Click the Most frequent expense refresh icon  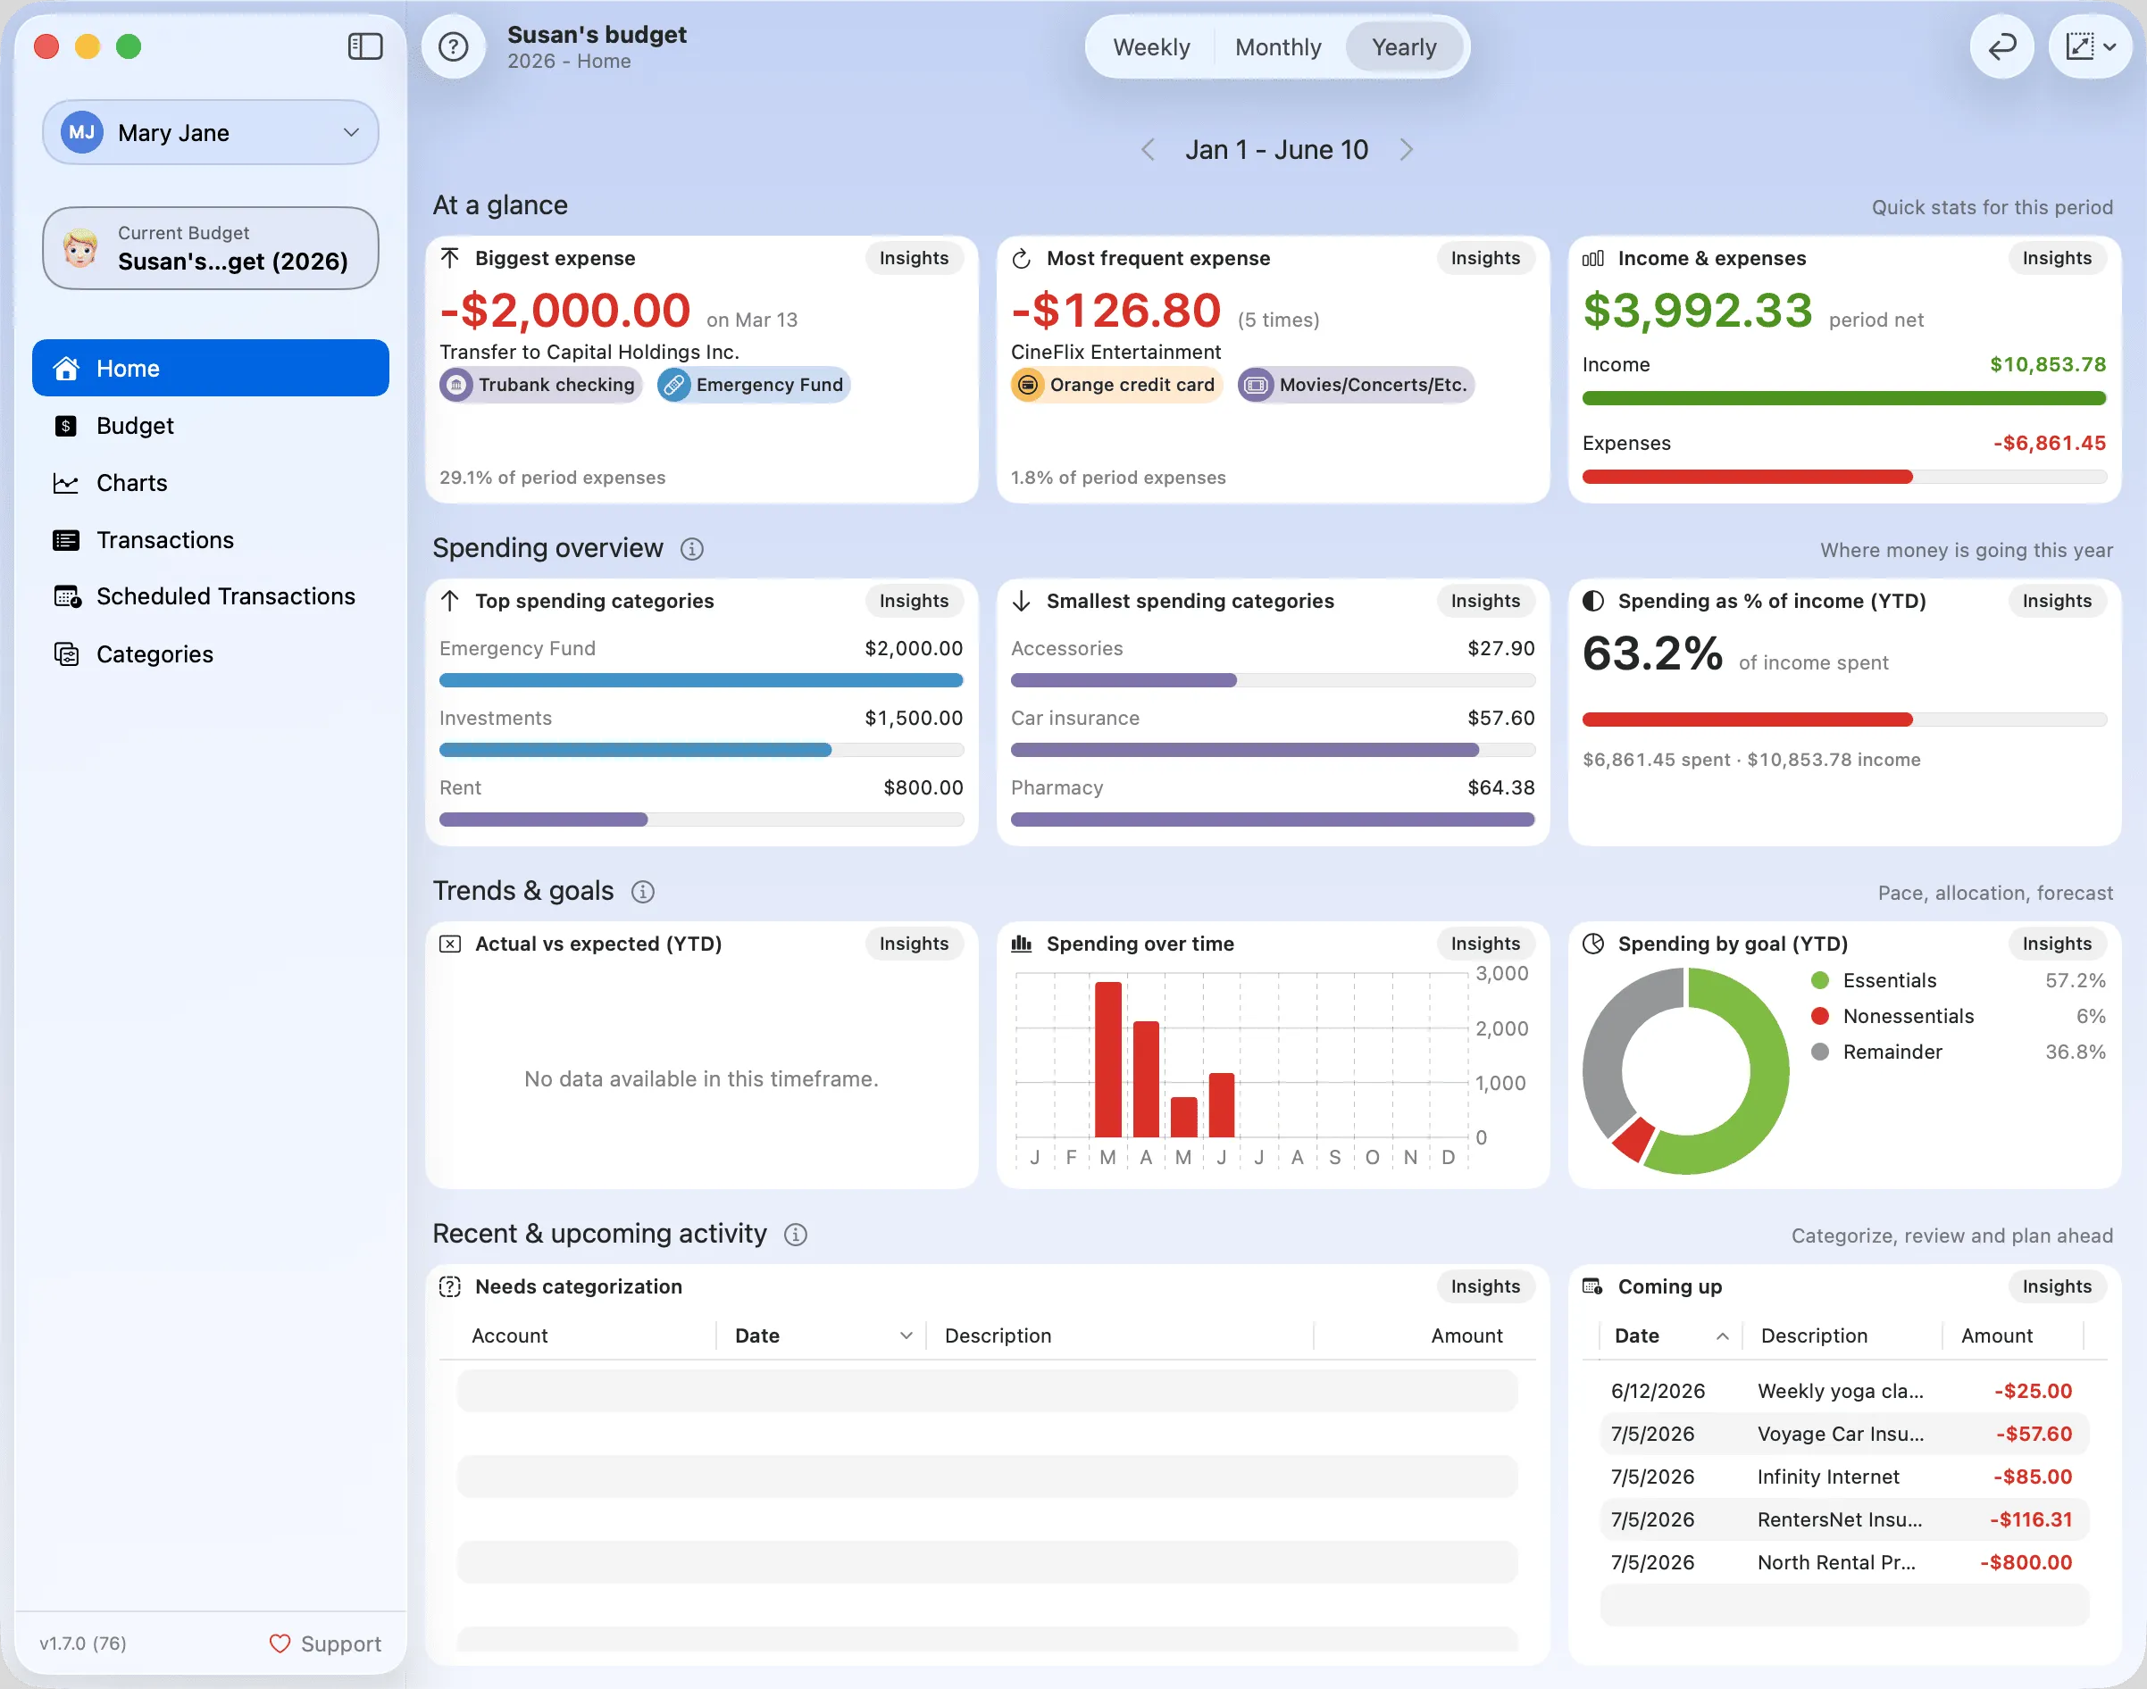[x=1021, y=258]
